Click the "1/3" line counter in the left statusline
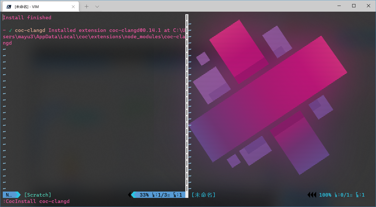The width and height of the screenshot is (376, 207). (x=162, y=195)
